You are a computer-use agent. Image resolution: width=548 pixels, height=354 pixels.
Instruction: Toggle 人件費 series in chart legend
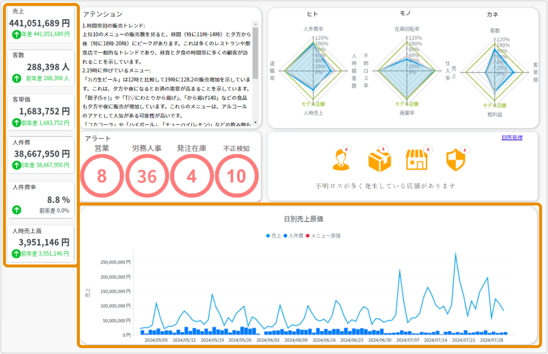294,236
